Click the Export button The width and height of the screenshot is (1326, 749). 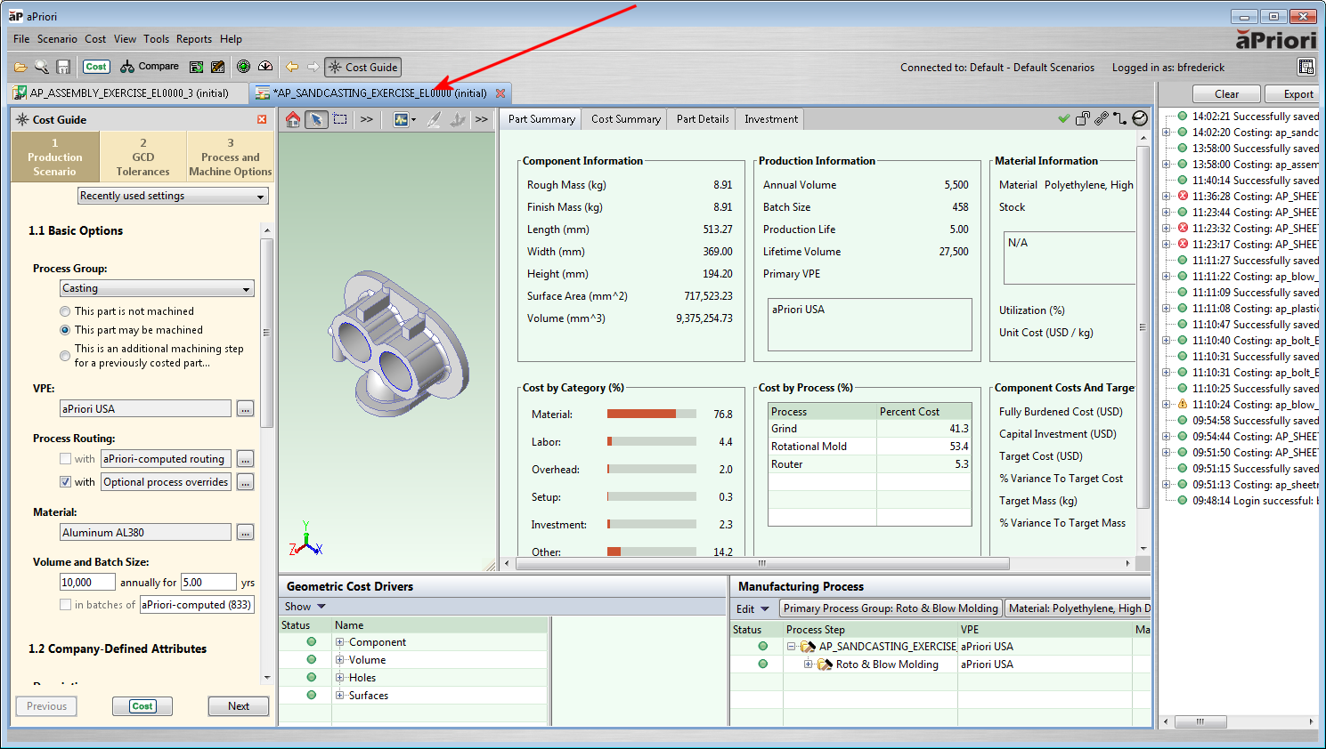1298,94
